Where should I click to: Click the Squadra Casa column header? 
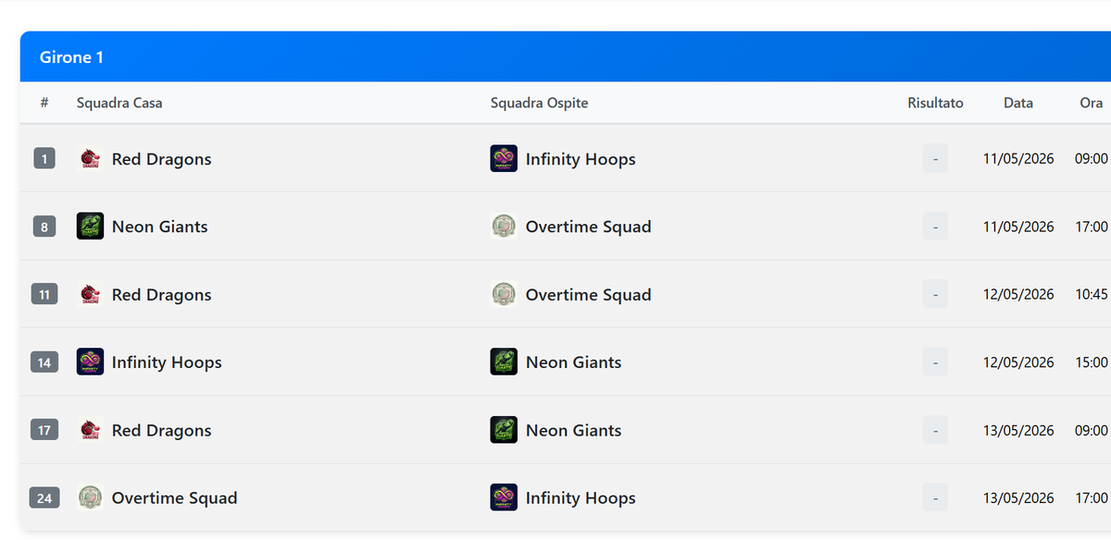[119, 104]
